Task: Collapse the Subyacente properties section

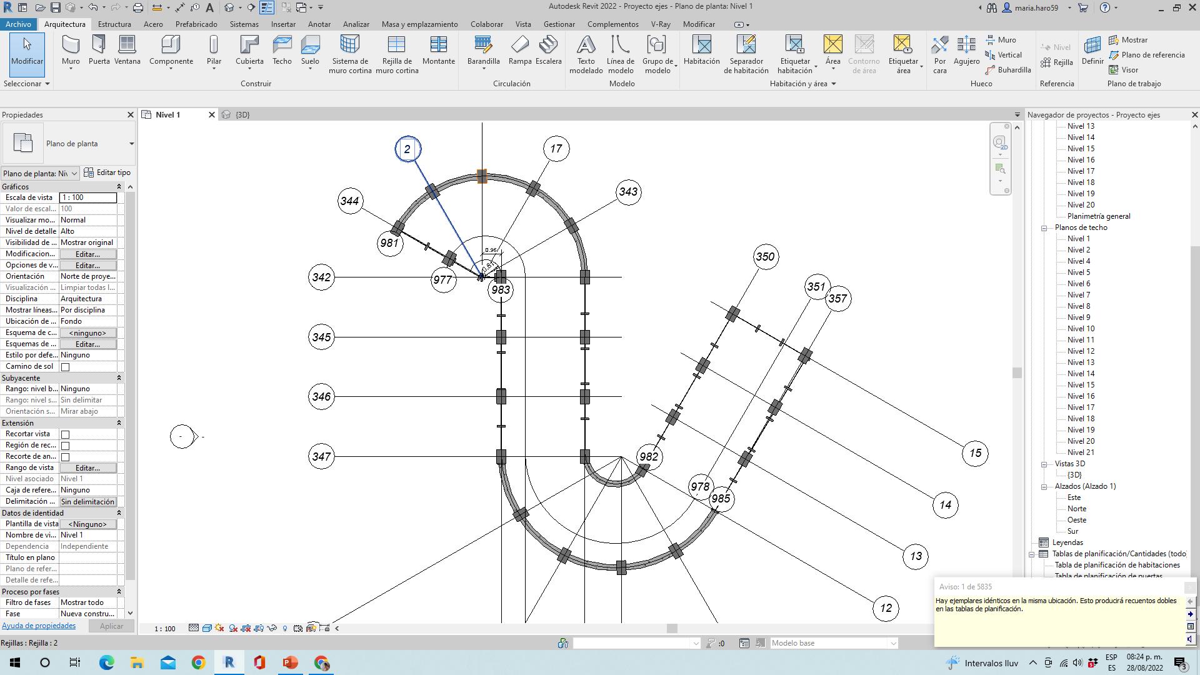Action: 119,378
